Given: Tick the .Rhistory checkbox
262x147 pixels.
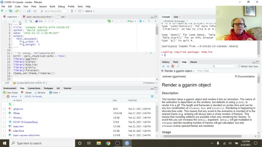Looking at the screenshot, I should (5, 118).
